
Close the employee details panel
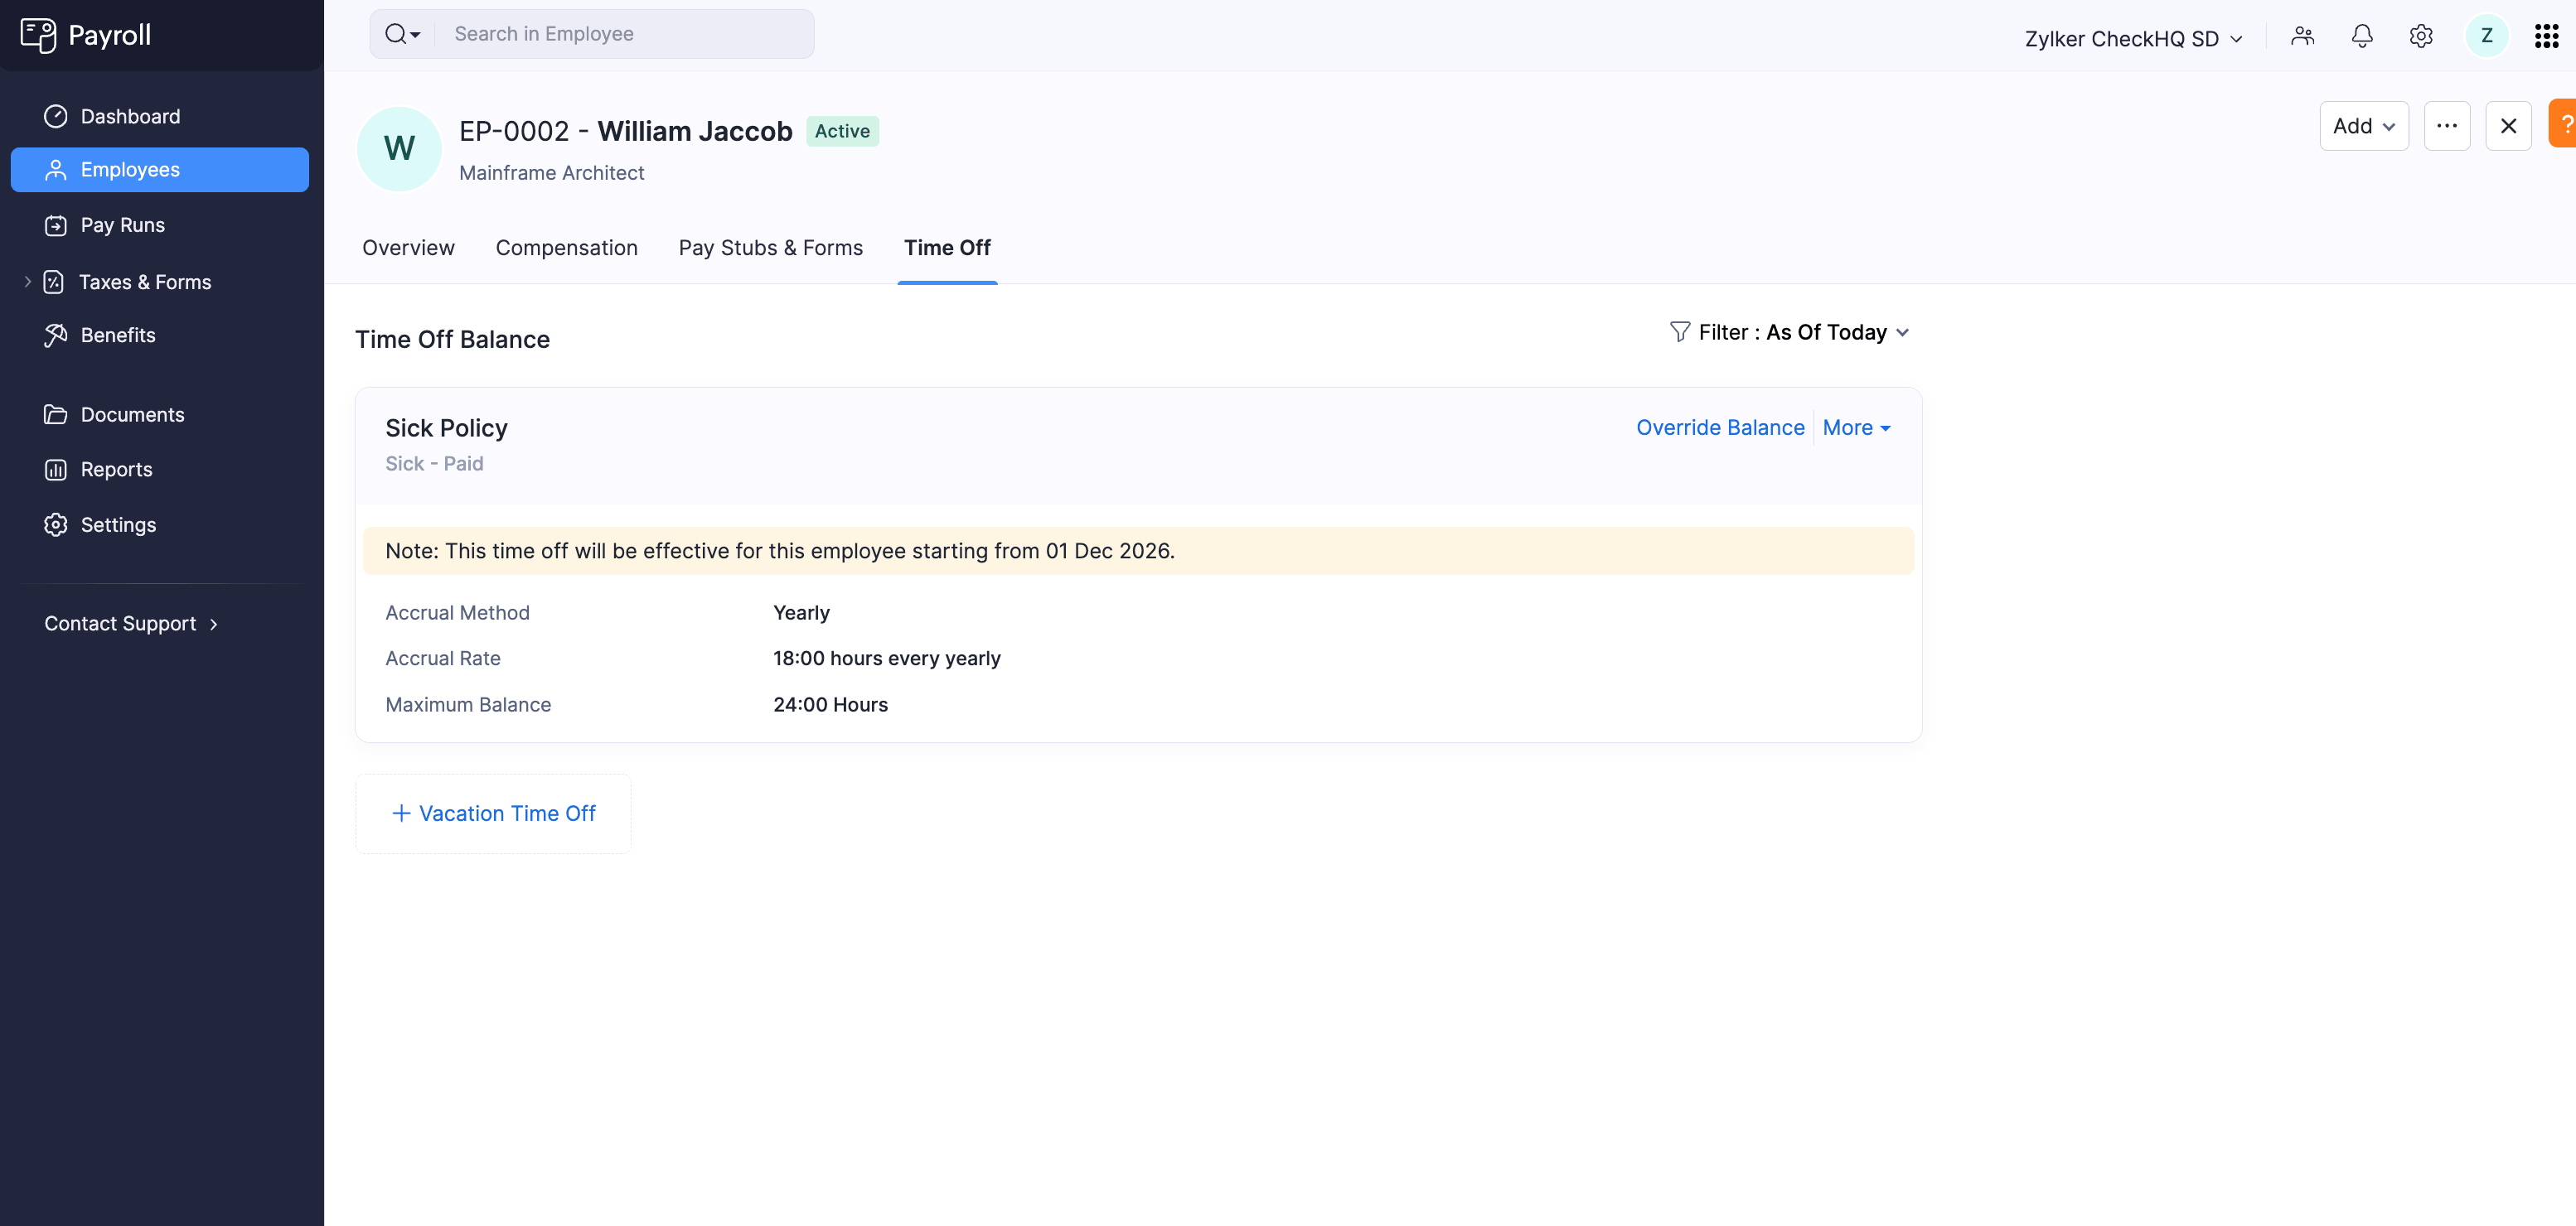coord(2508,126)
